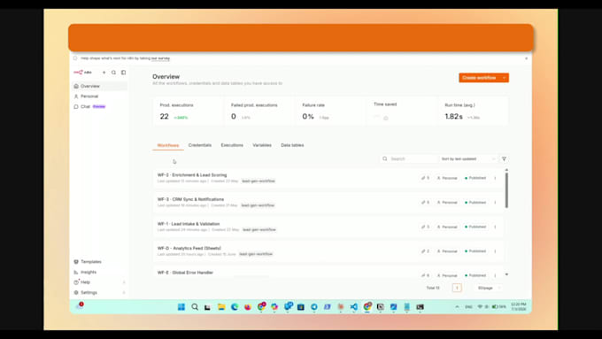This screenshot has height=339, width=602.
Task: Open the Chat item in the sidebar
Action: (x=99, y=107)
